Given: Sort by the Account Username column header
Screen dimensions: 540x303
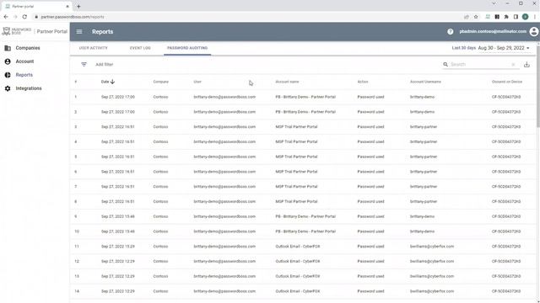Looking at the screenshot, I should coord(425,82).
